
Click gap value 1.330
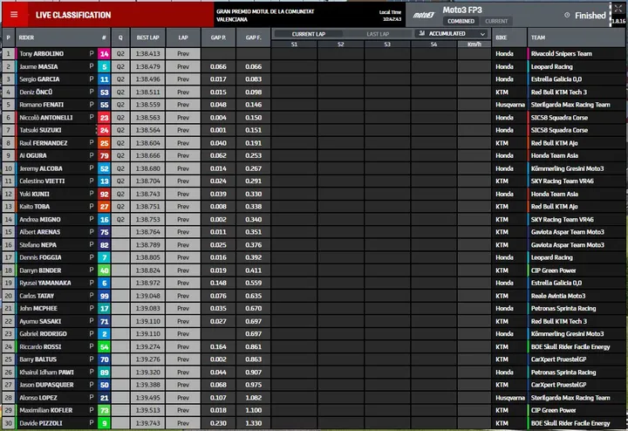tap(254, 423)
